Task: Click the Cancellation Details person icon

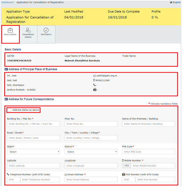Action: pyautogui.click(x=28, y=30)
